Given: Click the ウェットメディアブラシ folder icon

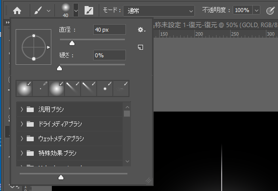Looking at the screenshot, I should coord(30,138).
